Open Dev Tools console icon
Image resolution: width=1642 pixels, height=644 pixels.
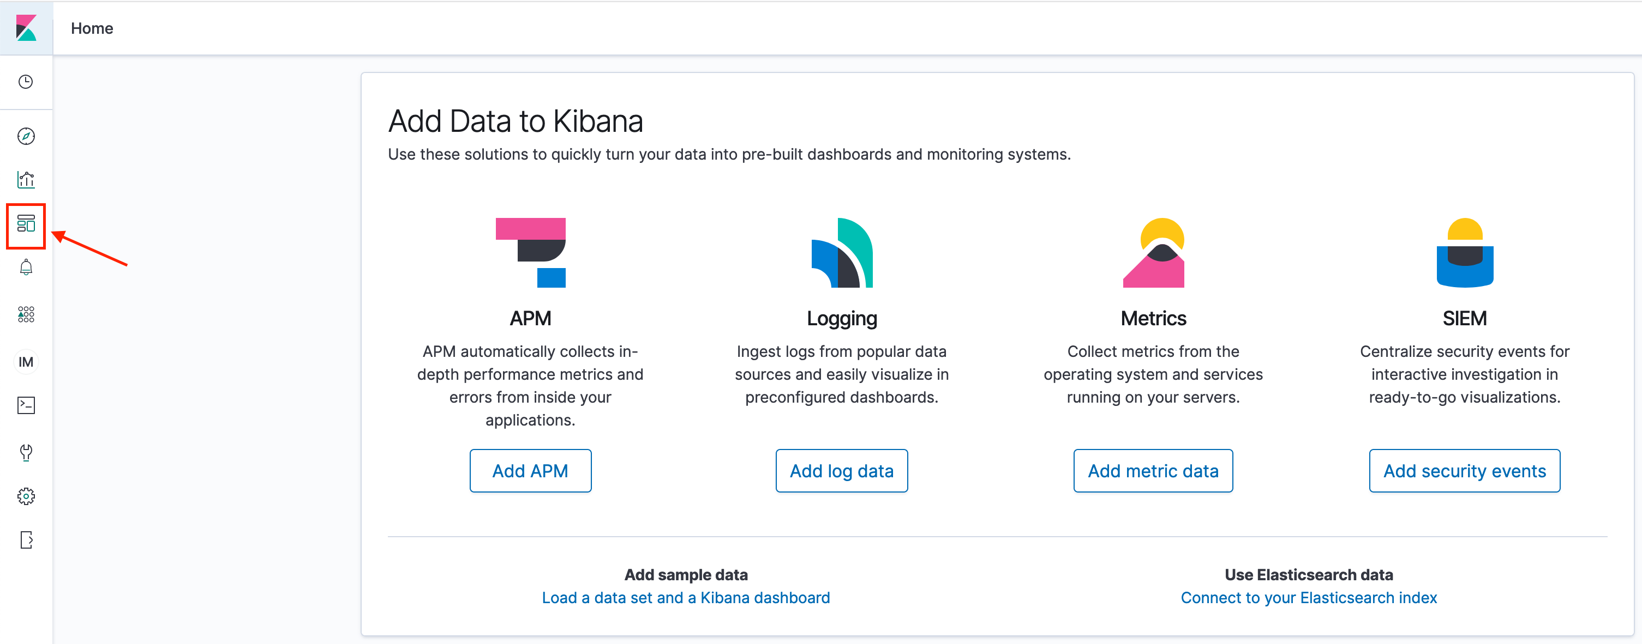26,405
